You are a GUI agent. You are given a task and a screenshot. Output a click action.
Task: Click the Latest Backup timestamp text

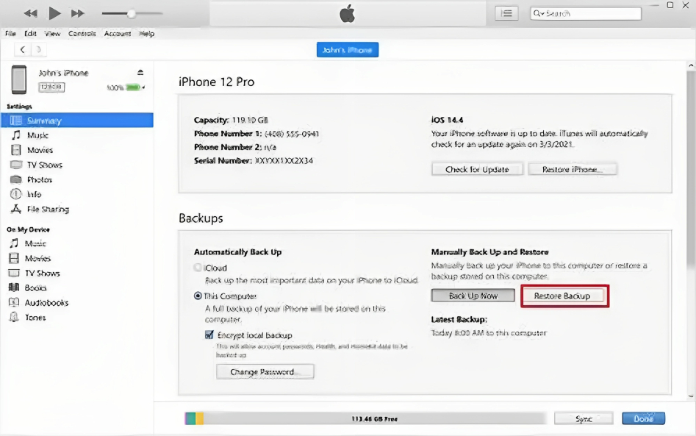pyautogui.click(x=489, y=332)
